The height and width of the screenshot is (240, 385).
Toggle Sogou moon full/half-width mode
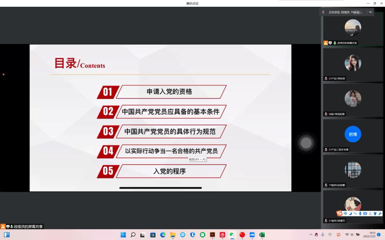pyautogui.click(x=350, y=213)
